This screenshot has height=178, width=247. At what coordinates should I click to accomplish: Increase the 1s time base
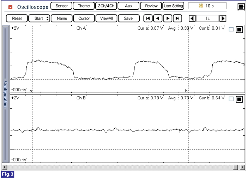[x=223, y=18]
